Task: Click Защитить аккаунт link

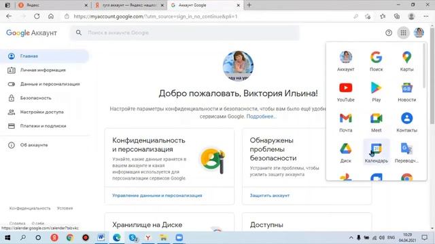Action: tap(270, 195)
